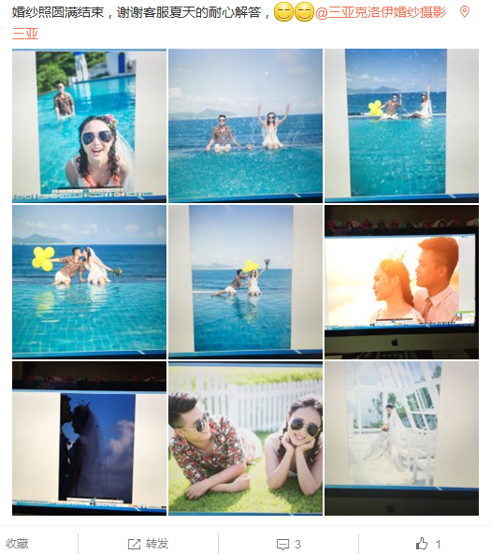Click 收藏 to favorite the post
Image resolution: width=491 pixels, height=555 pixels.
click(17, 544)
